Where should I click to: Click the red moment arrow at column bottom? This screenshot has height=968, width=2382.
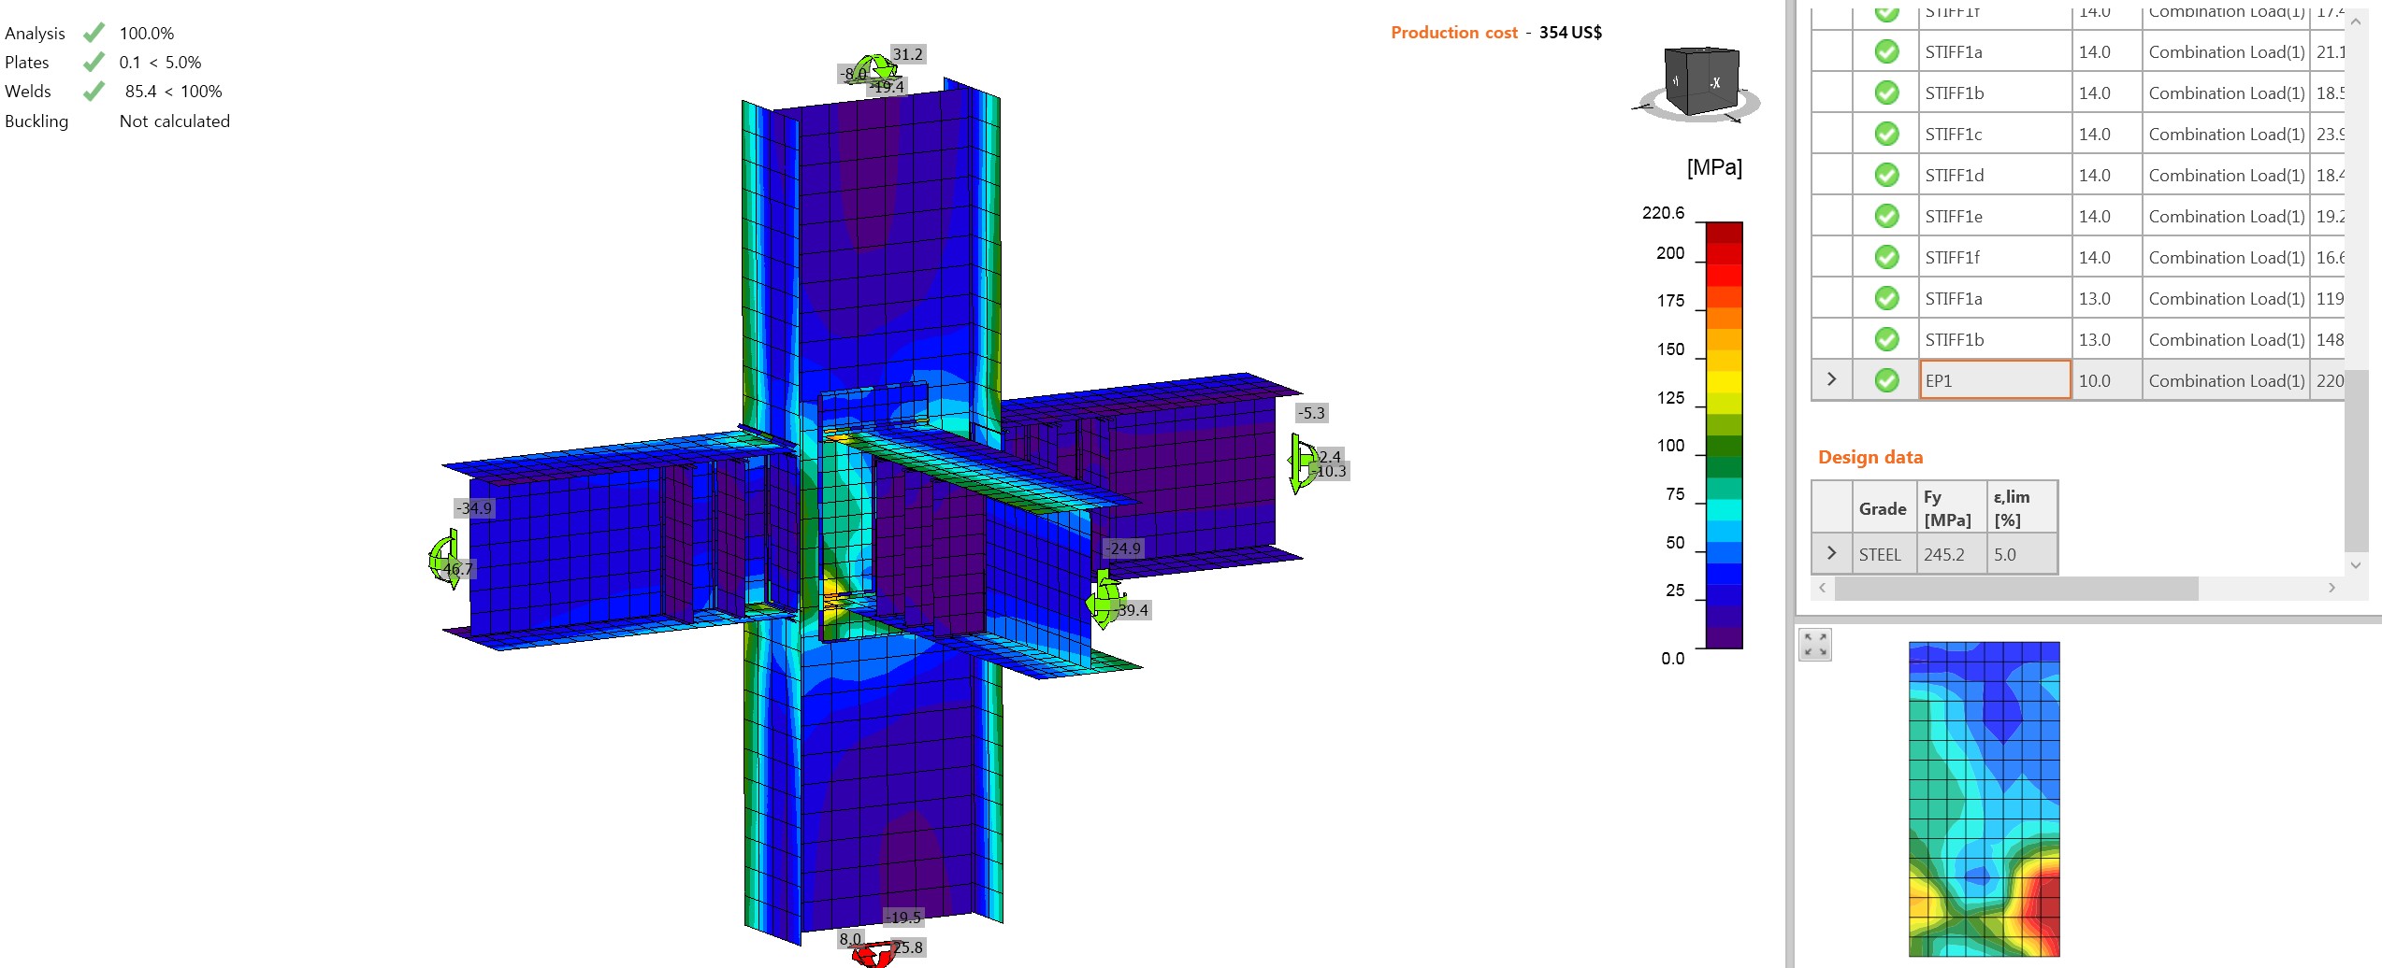coord(874,955)
